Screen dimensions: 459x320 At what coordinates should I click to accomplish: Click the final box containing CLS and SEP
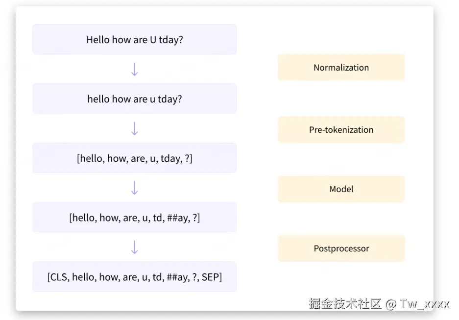(134, 277)
